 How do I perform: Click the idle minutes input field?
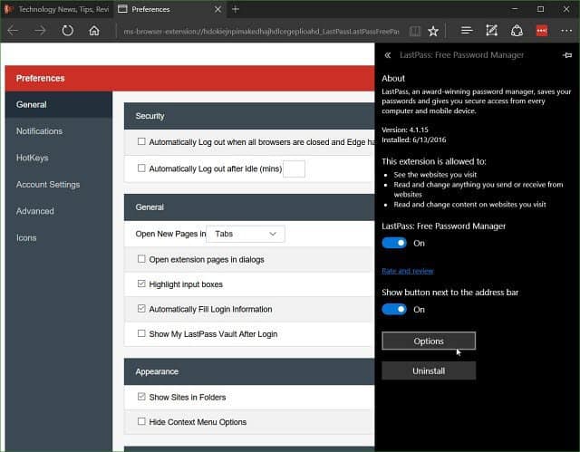tap(294, 168)
